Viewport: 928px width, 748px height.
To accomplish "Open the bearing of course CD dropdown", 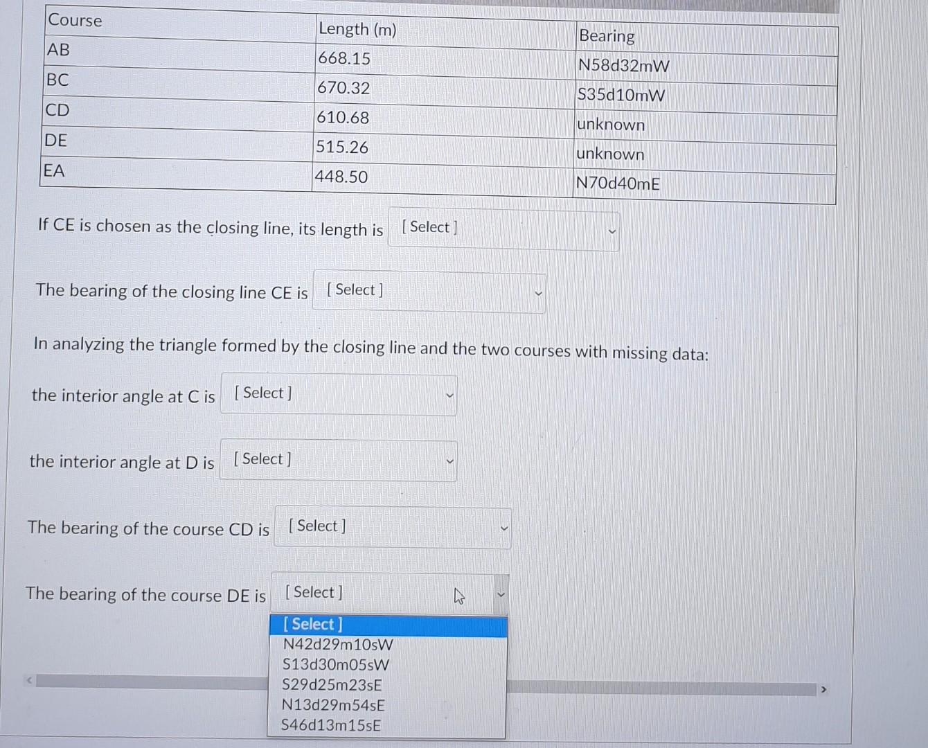I will [x=392, y=528].
